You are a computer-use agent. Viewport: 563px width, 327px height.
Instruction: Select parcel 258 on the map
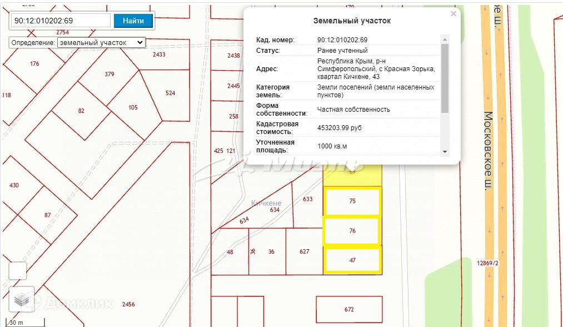tap(234, 116)
